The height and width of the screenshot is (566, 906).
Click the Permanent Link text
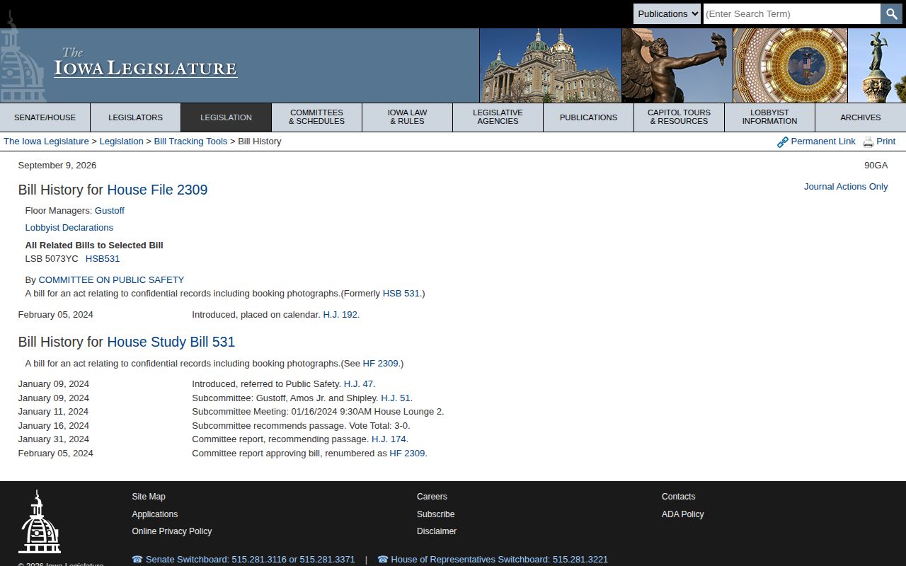click(x=823, y=141)
